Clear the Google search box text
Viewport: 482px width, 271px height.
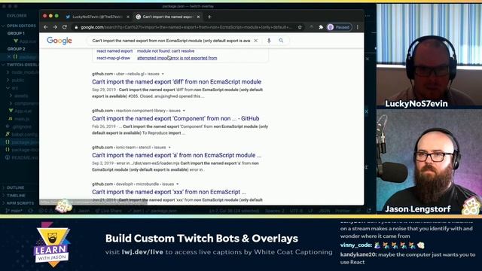pyautogui.click(x=255, y=41)
